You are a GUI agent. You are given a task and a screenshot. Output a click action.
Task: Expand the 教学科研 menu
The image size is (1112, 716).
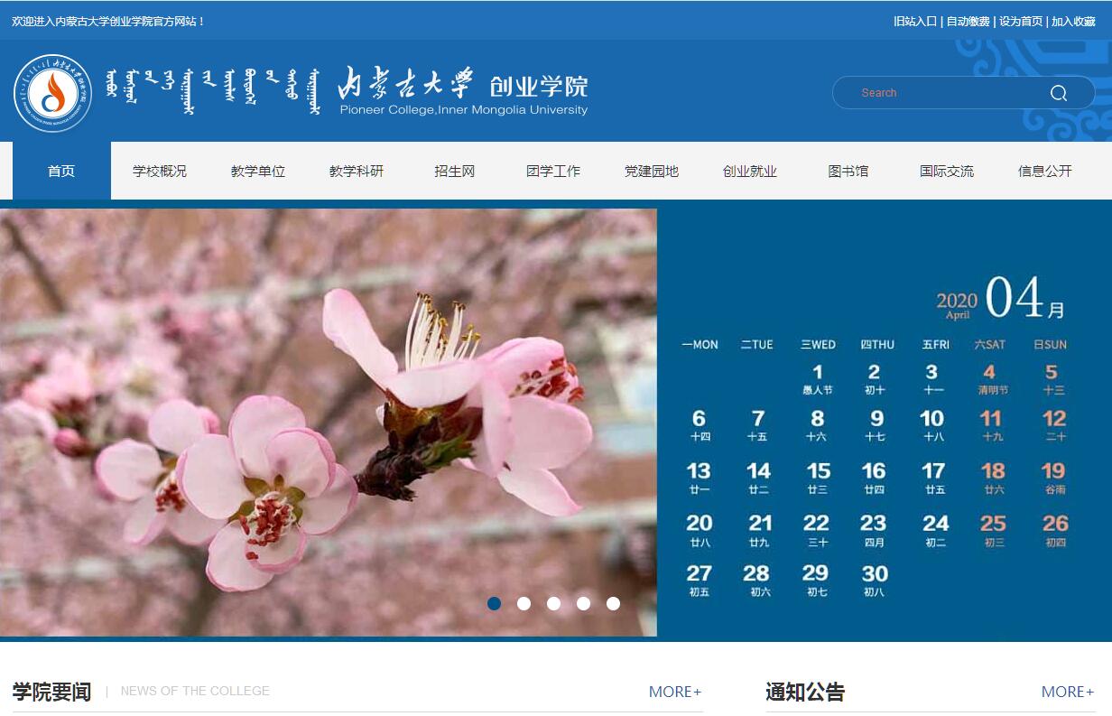tap(357, 171)
